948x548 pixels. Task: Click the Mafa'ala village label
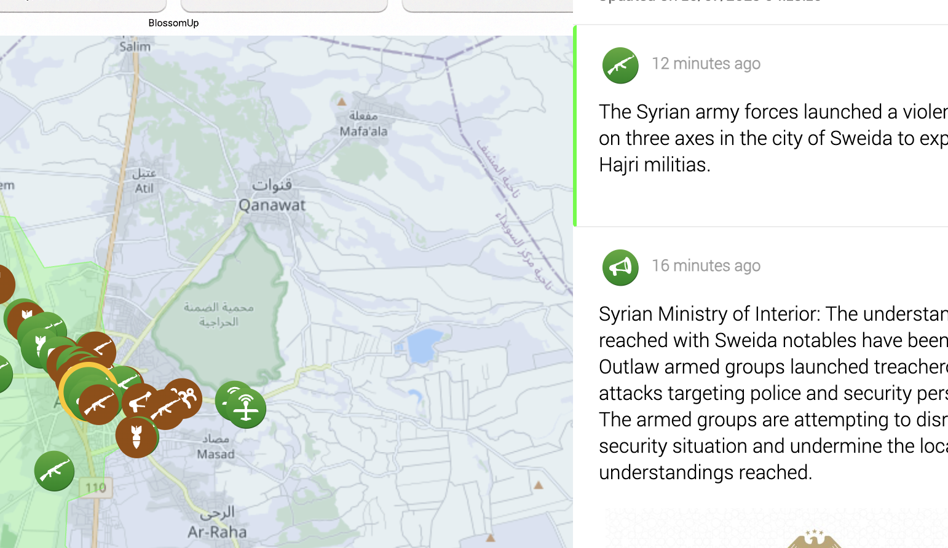pyautogui.click(x=363, y=131)
